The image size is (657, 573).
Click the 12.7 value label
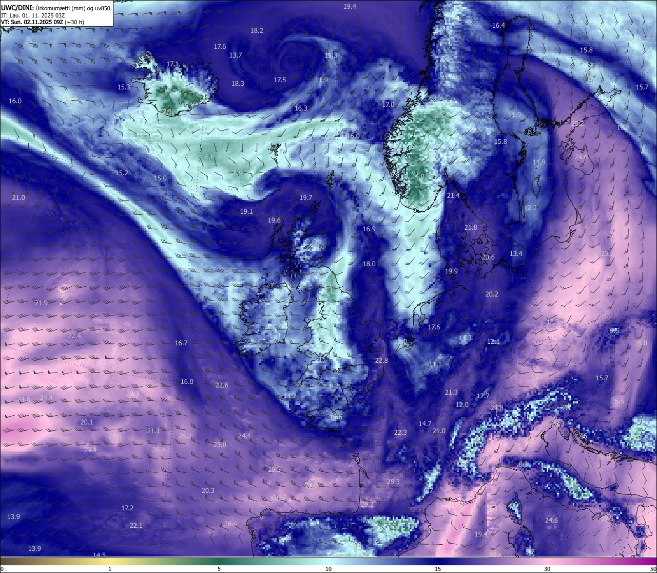click(x=483, y=396)
